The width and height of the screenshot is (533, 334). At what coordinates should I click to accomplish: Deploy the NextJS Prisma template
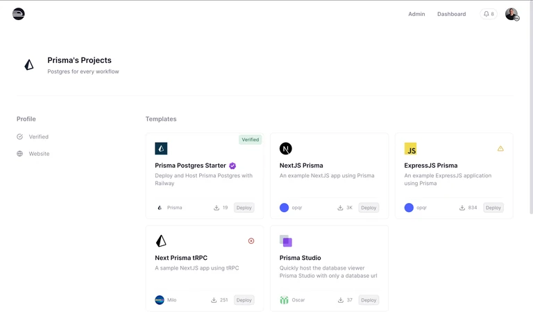[369, 207]
